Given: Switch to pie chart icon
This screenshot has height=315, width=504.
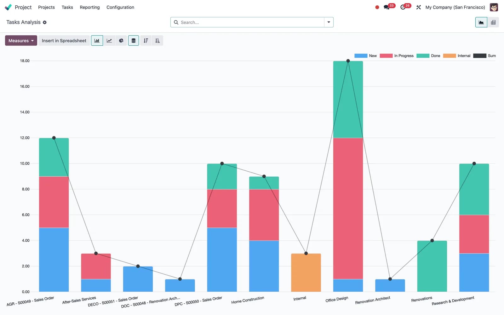Looking at the screenshot, I should [121, 41].
